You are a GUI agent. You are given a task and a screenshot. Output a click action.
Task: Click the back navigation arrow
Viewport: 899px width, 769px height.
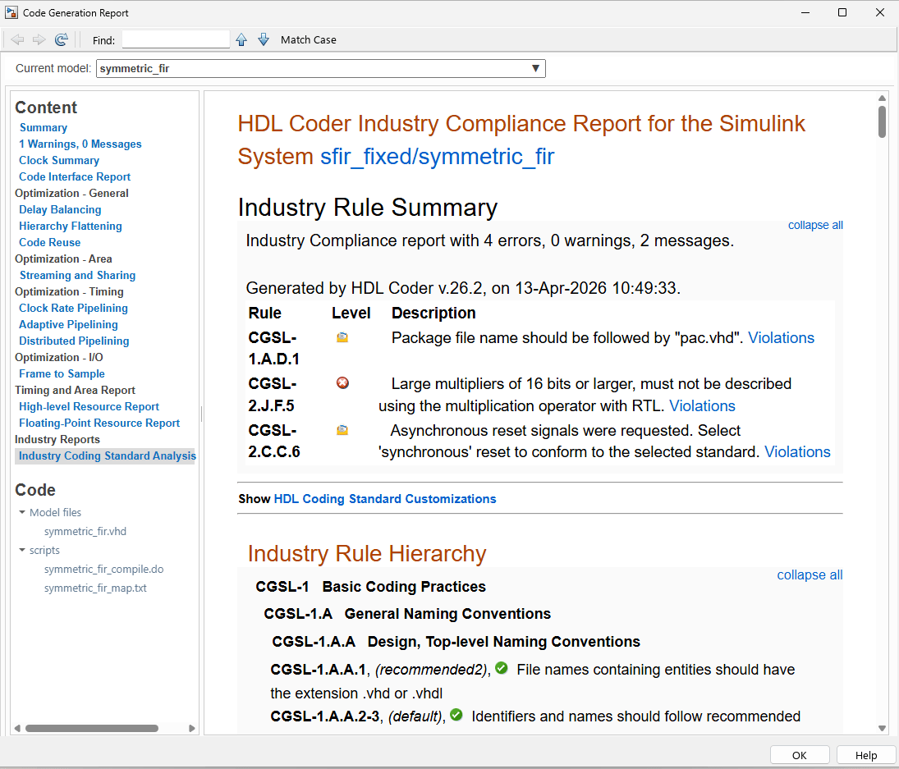[x=17, y=39]
